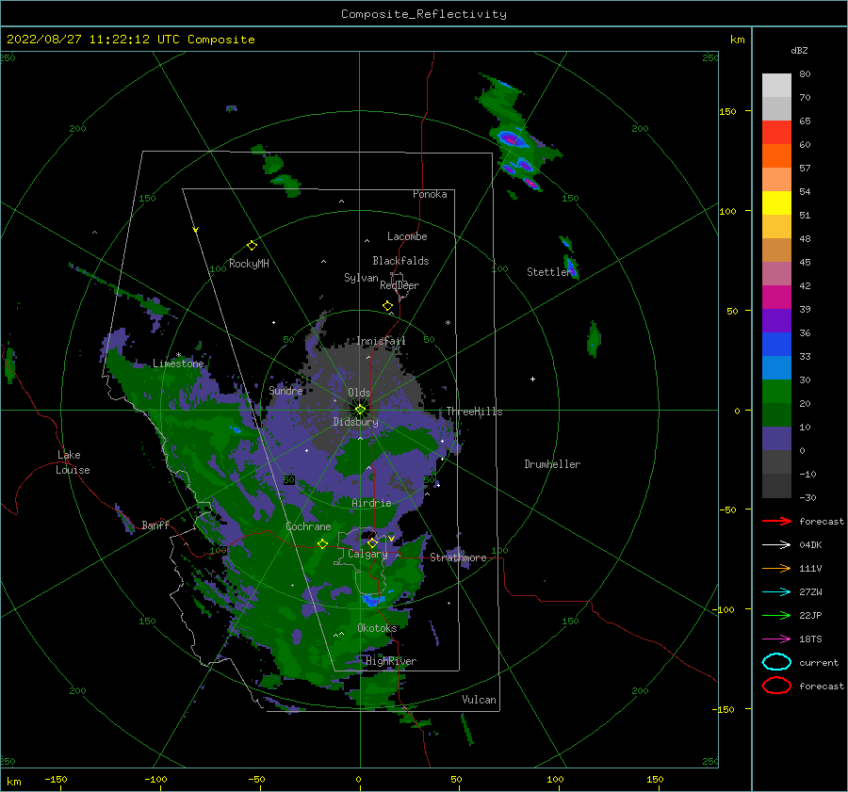Image resolution: width=848 pixels, height=792 pixels.
Task: Click the Blackfalds label
Action: (x=400, y=261)
